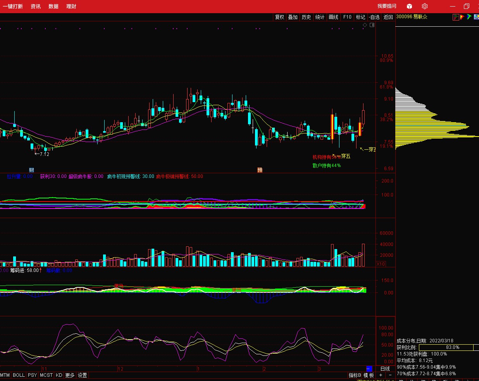
Task: Click the blue dashed box by 日线
Action: (369, 369)
